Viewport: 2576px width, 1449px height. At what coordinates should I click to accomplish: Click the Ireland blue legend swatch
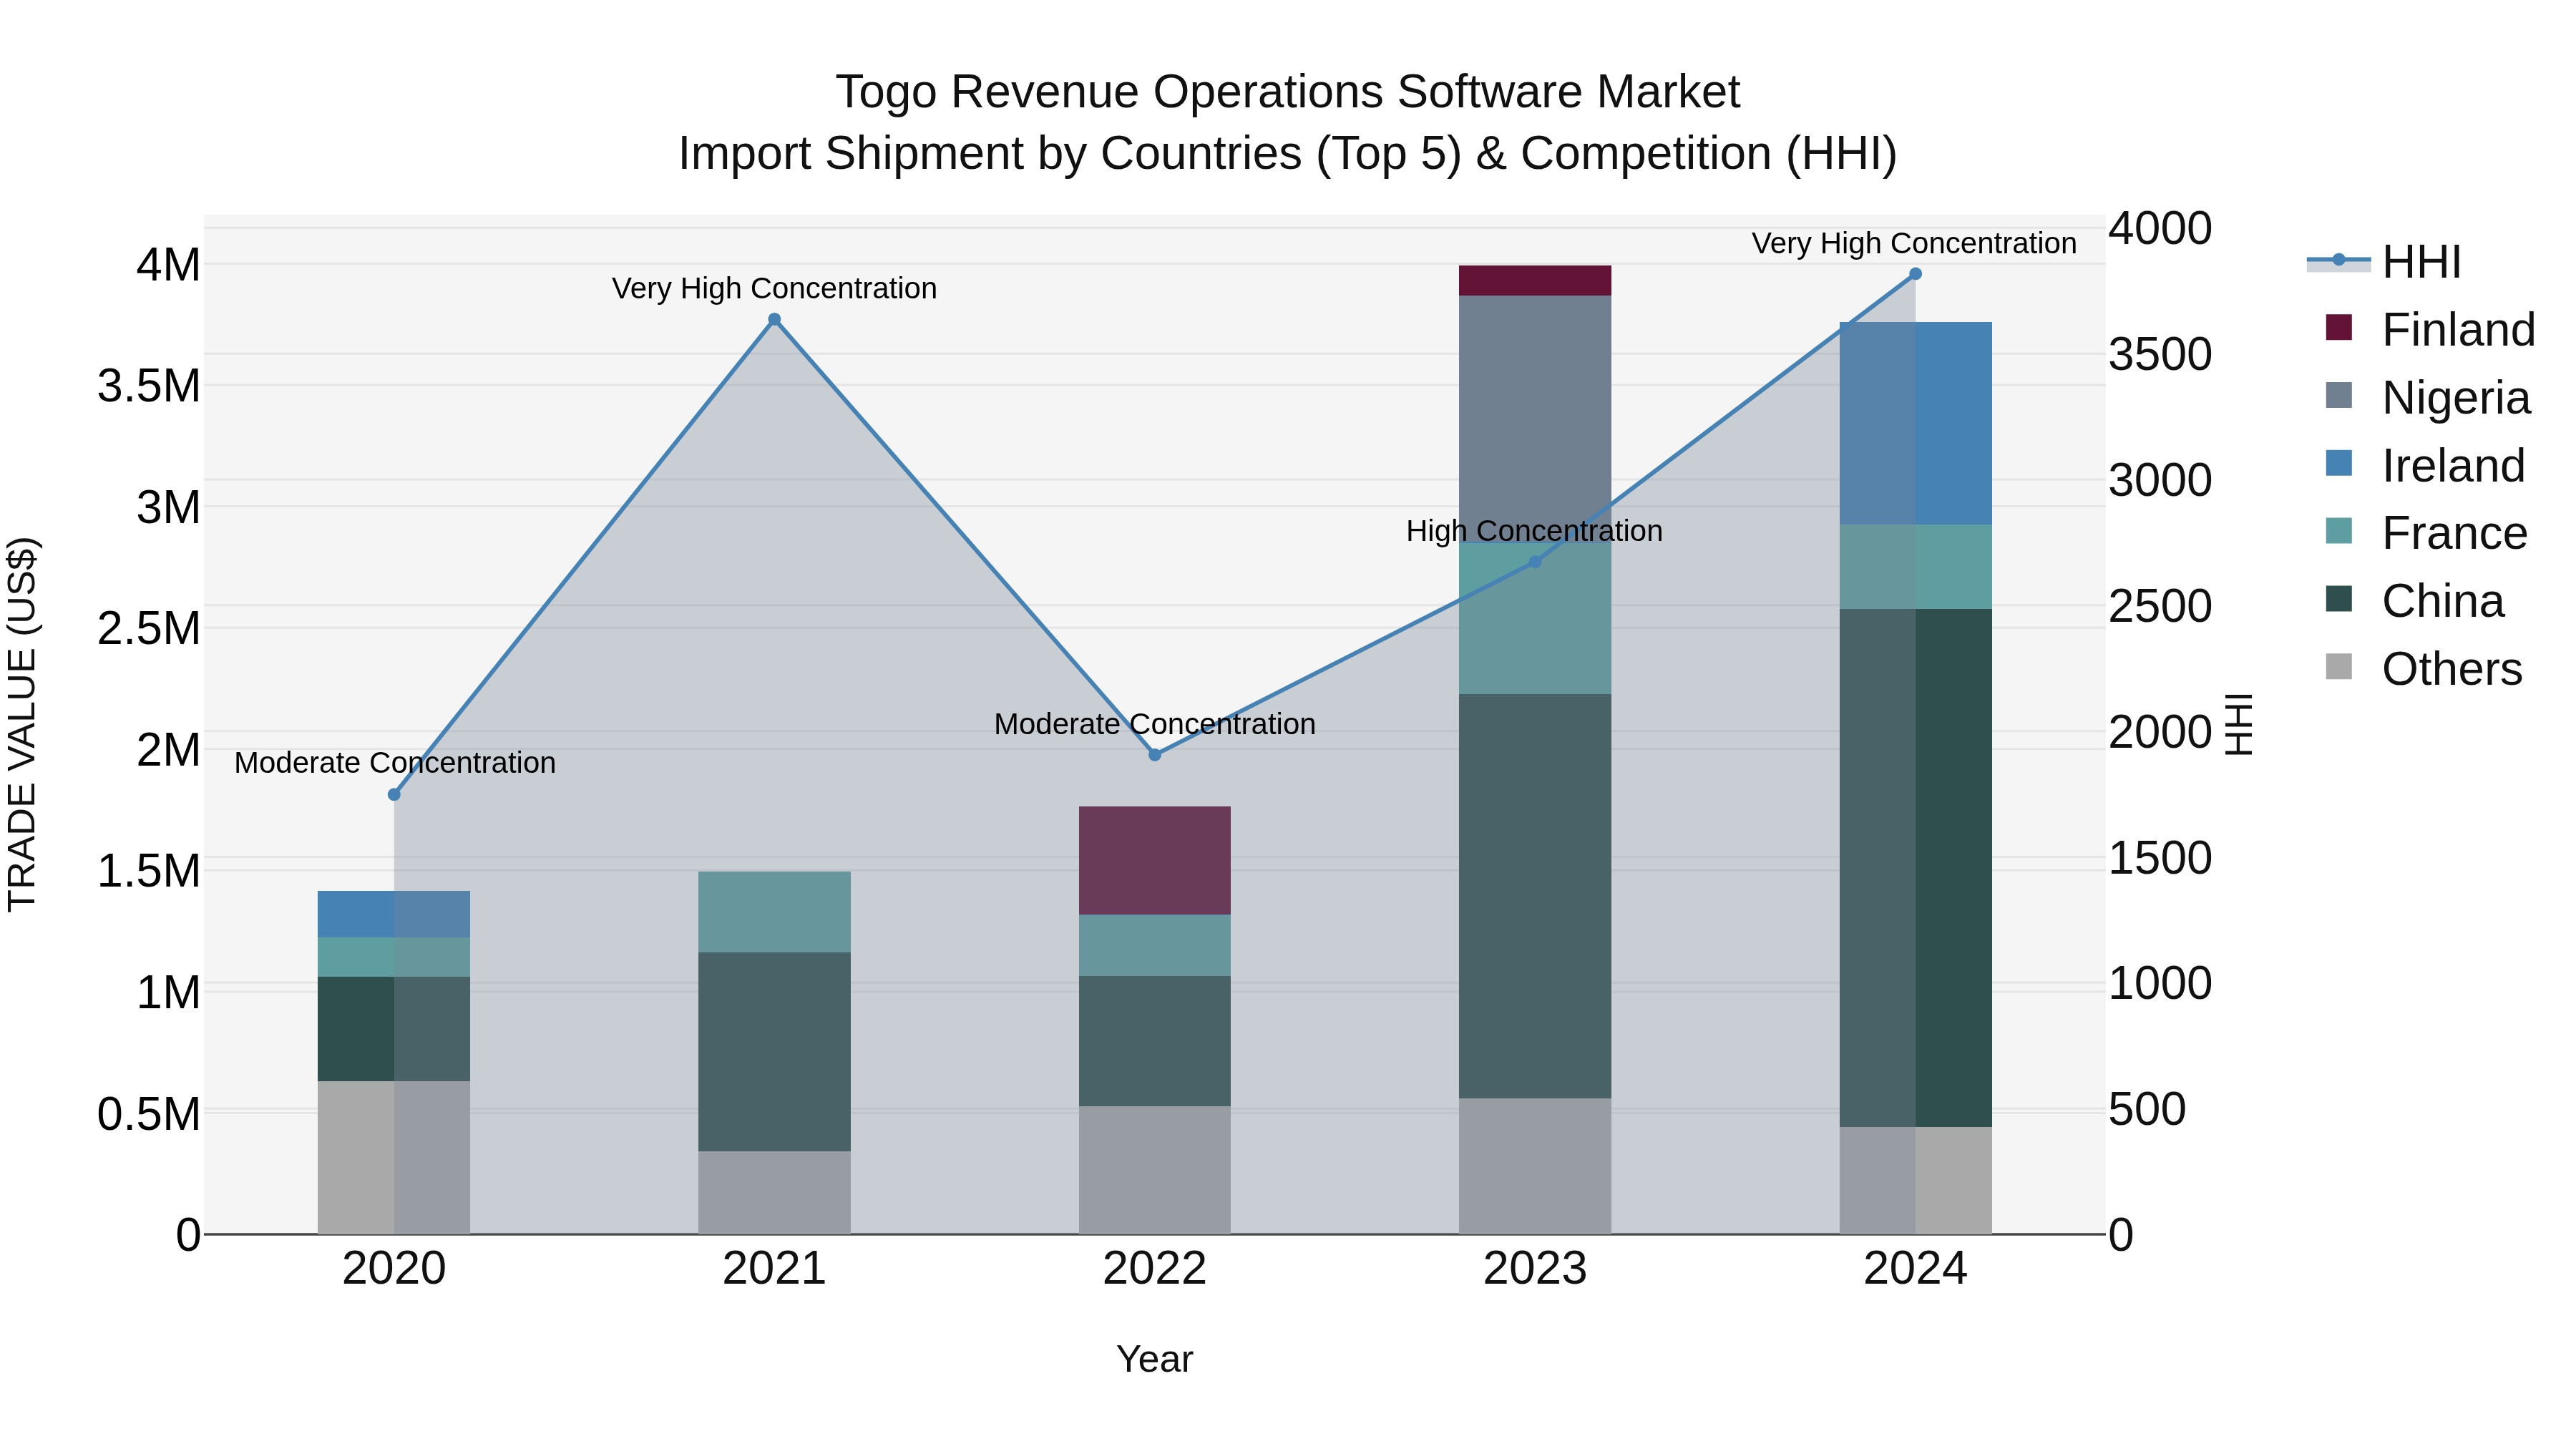click(2339, 463)
